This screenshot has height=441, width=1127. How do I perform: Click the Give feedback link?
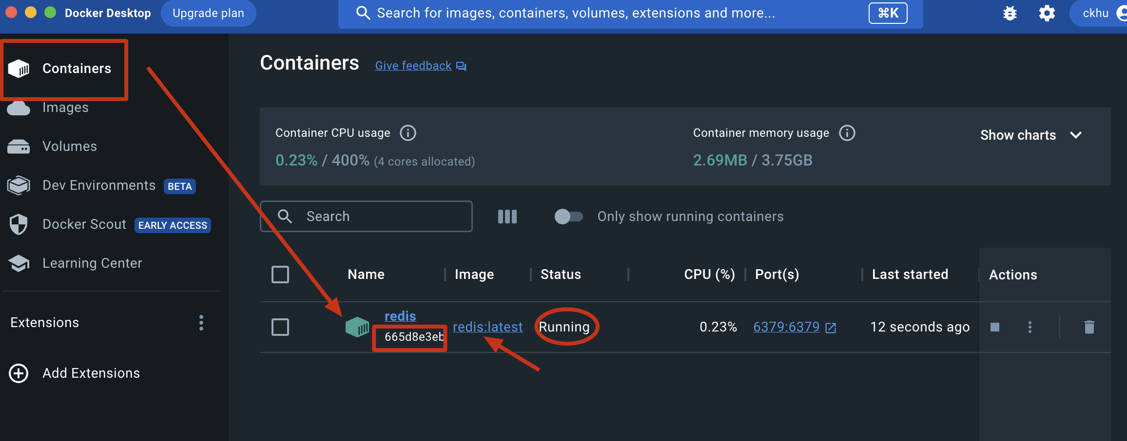click(x=413, y=66)
